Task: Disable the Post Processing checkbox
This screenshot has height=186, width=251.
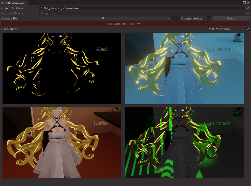Action: point(248,29)
